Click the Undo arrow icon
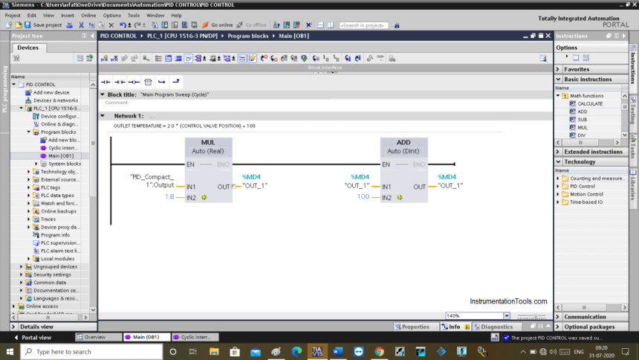Viewport: 639px width, 360px height. (123, 25)
